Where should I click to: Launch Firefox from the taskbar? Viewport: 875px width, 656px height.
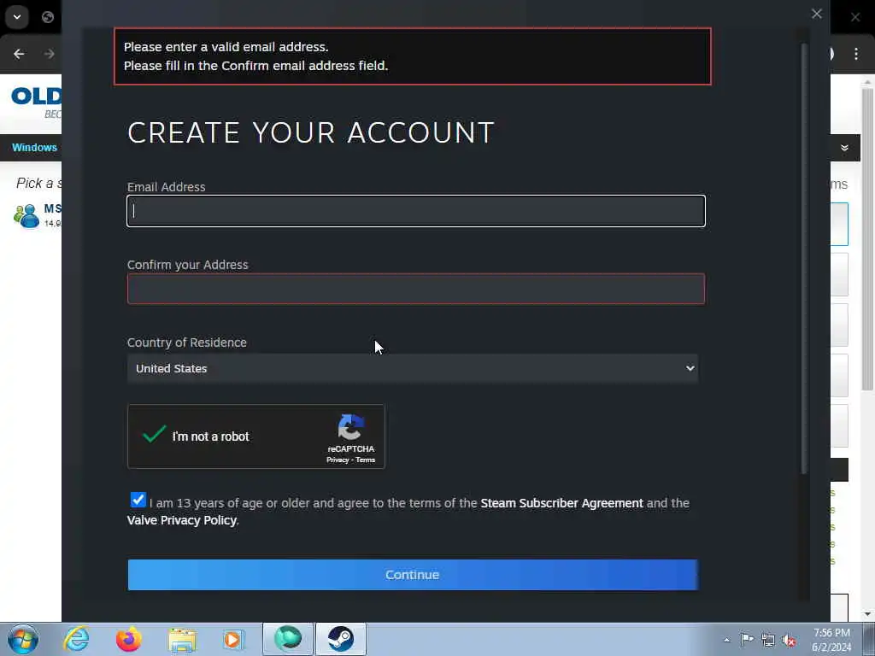click(x=128, y=639)
